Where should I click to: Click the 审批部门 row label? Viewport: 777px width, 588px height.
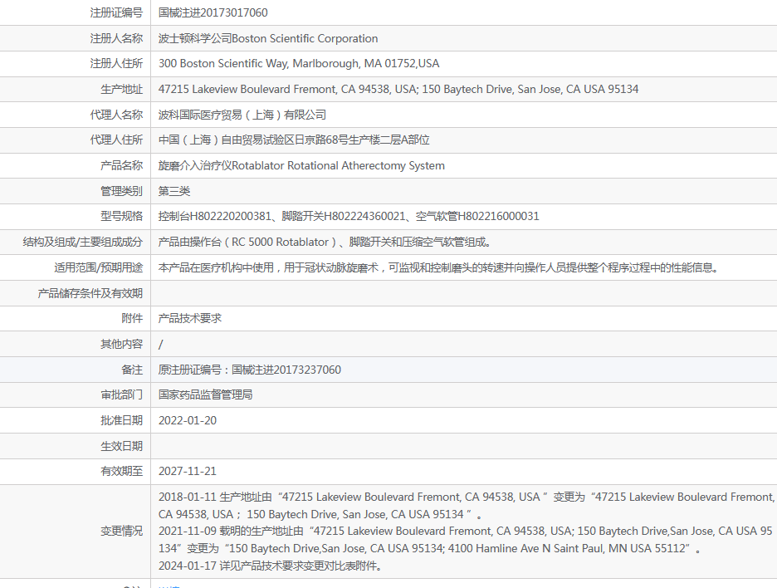point(121,394)
